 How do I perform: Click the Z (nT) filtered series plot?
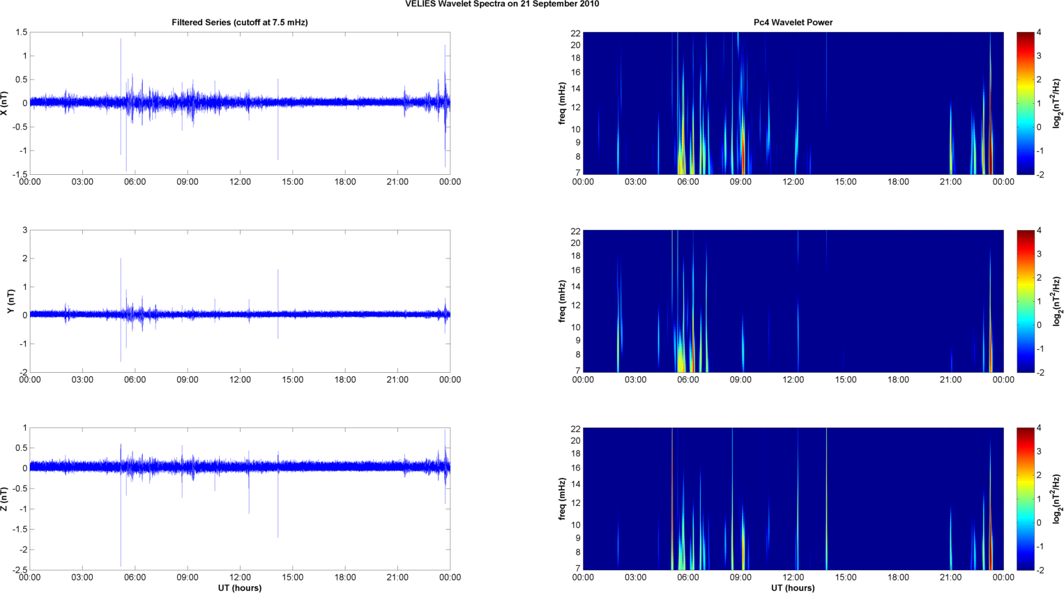pyautogui.click(x=239, y=499)
